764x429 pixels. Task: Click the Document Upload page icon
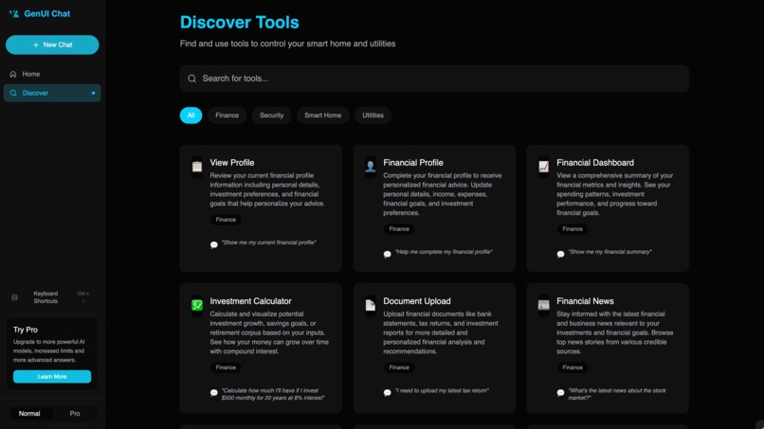pos(371,305)
